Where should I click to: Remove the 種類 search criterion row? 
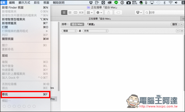coord(178,31)
